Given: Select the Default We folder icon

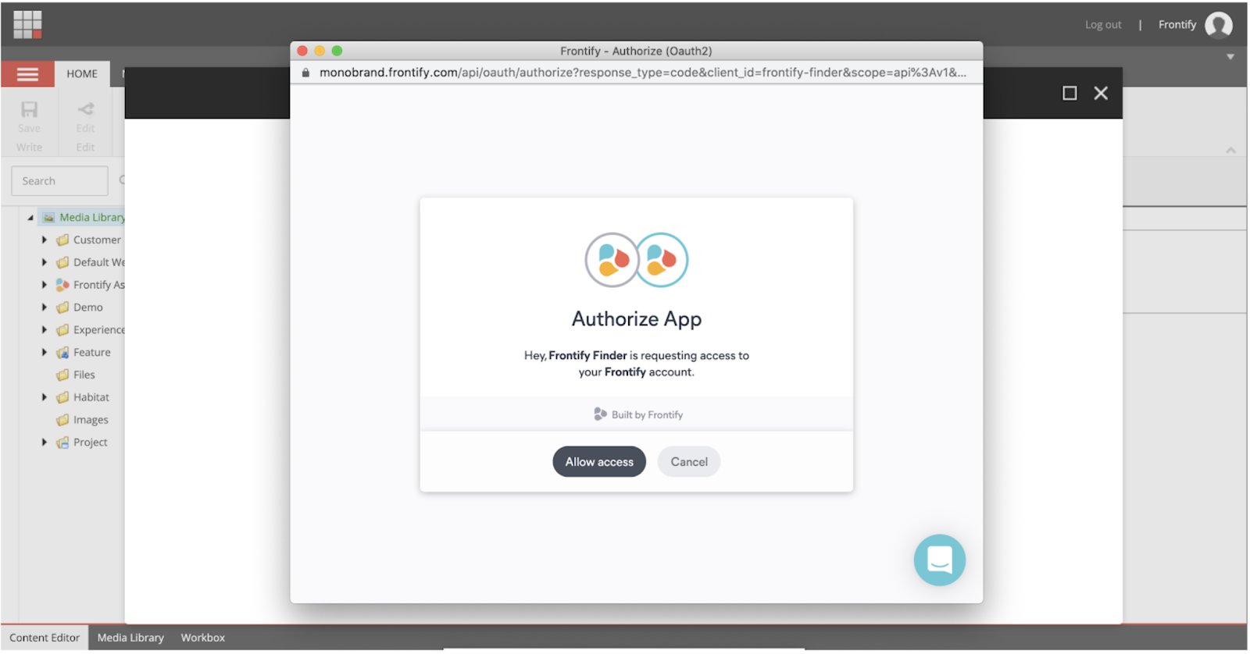Looking at the screenshot, I should [x=62, y=263].
